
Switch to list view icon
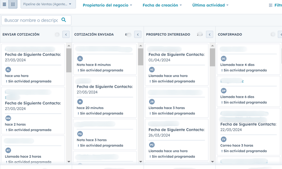click(x=4, y=4)
